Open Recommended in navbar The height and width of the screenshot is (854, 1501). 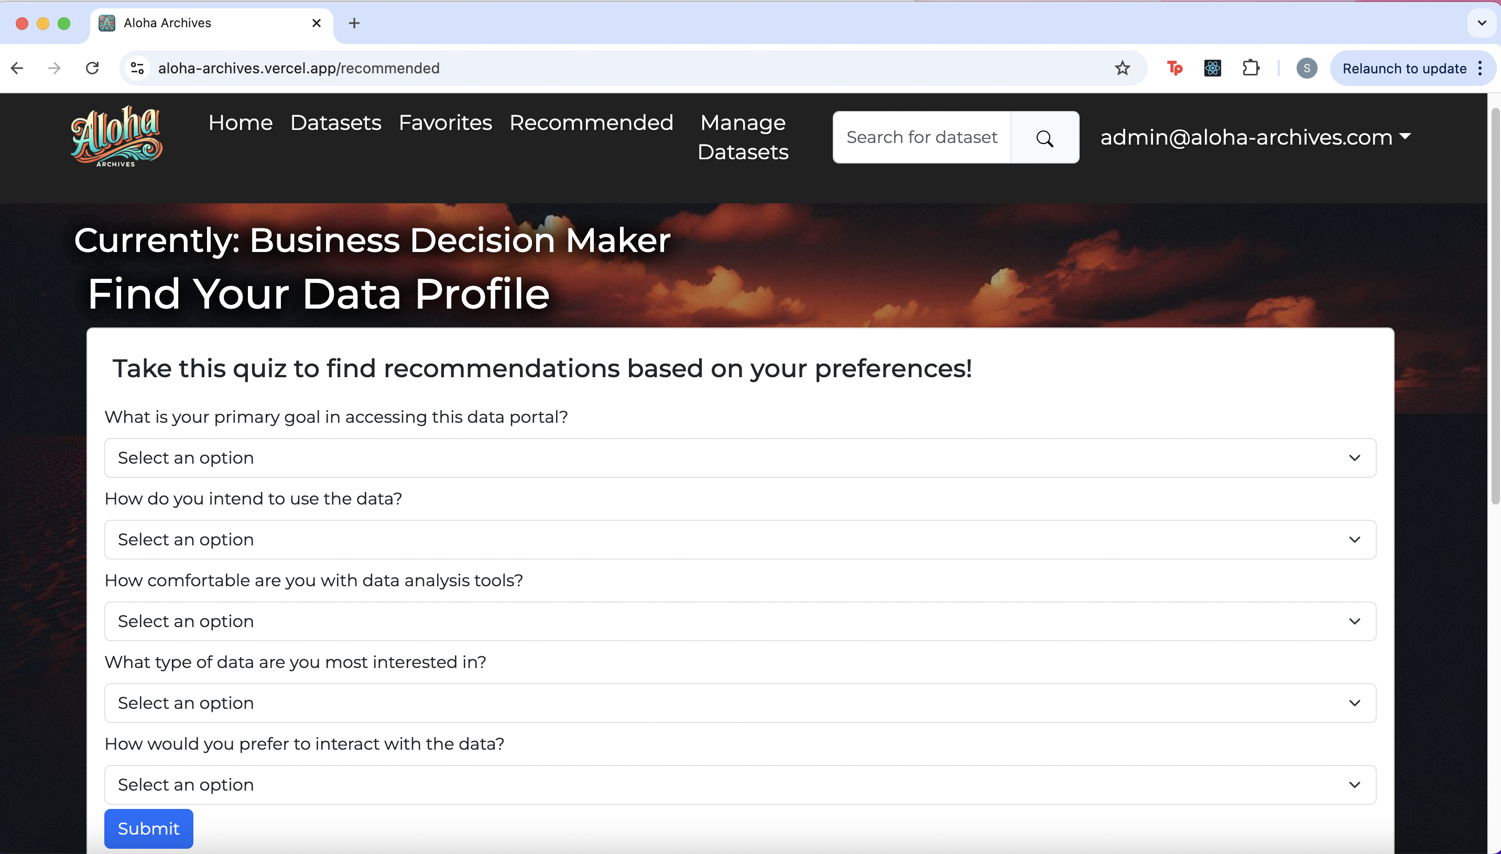click(x=591, y=123)
